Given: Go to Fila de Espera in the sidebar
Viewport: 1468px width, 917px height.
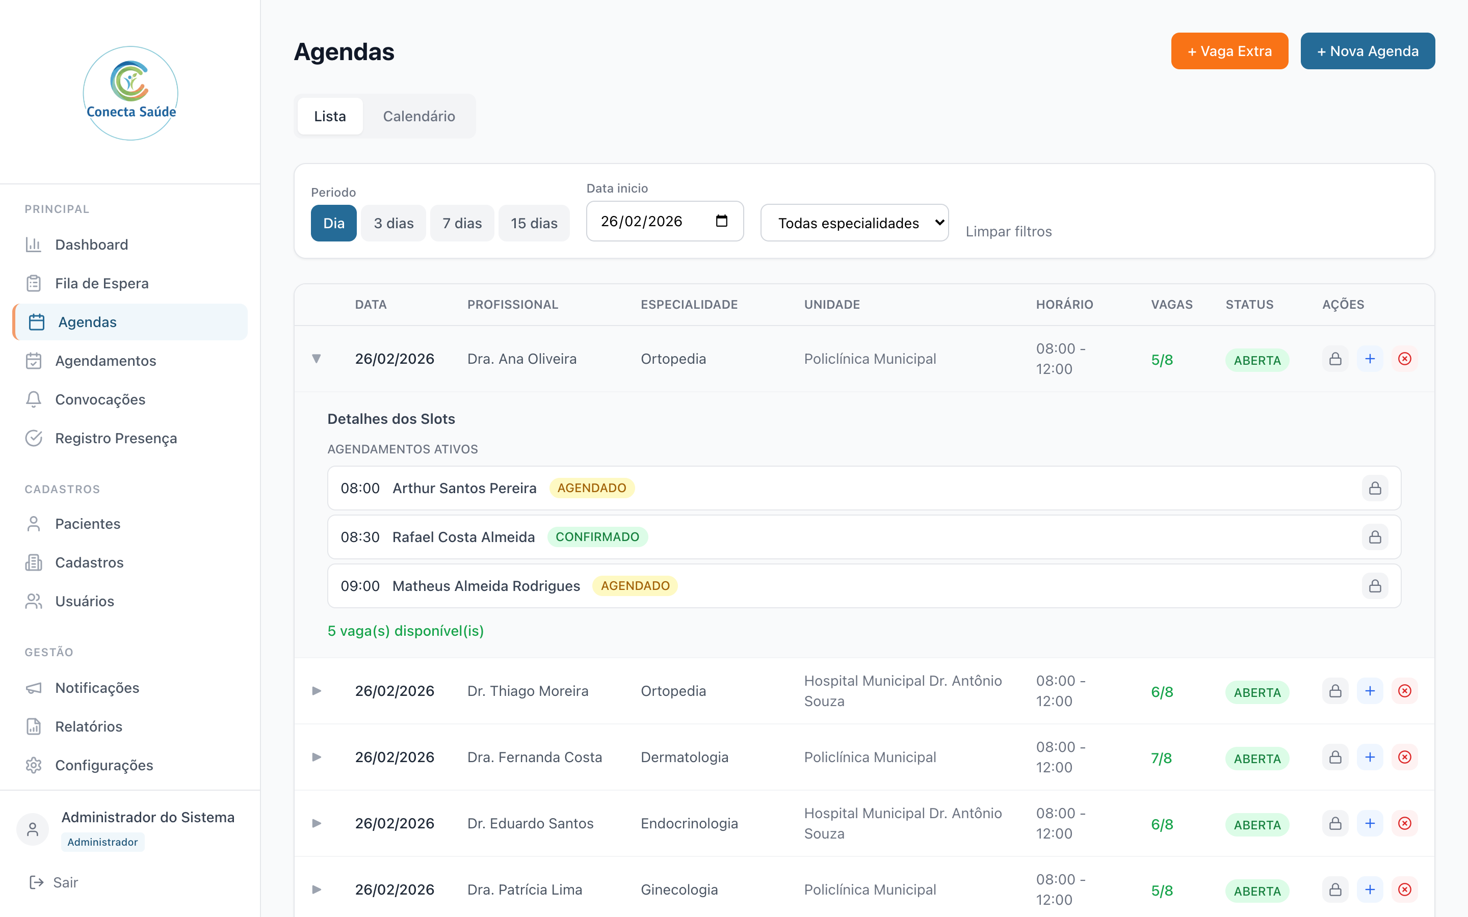Looking at the screenshot, I should pyautogui.click(x=101, y=283).
